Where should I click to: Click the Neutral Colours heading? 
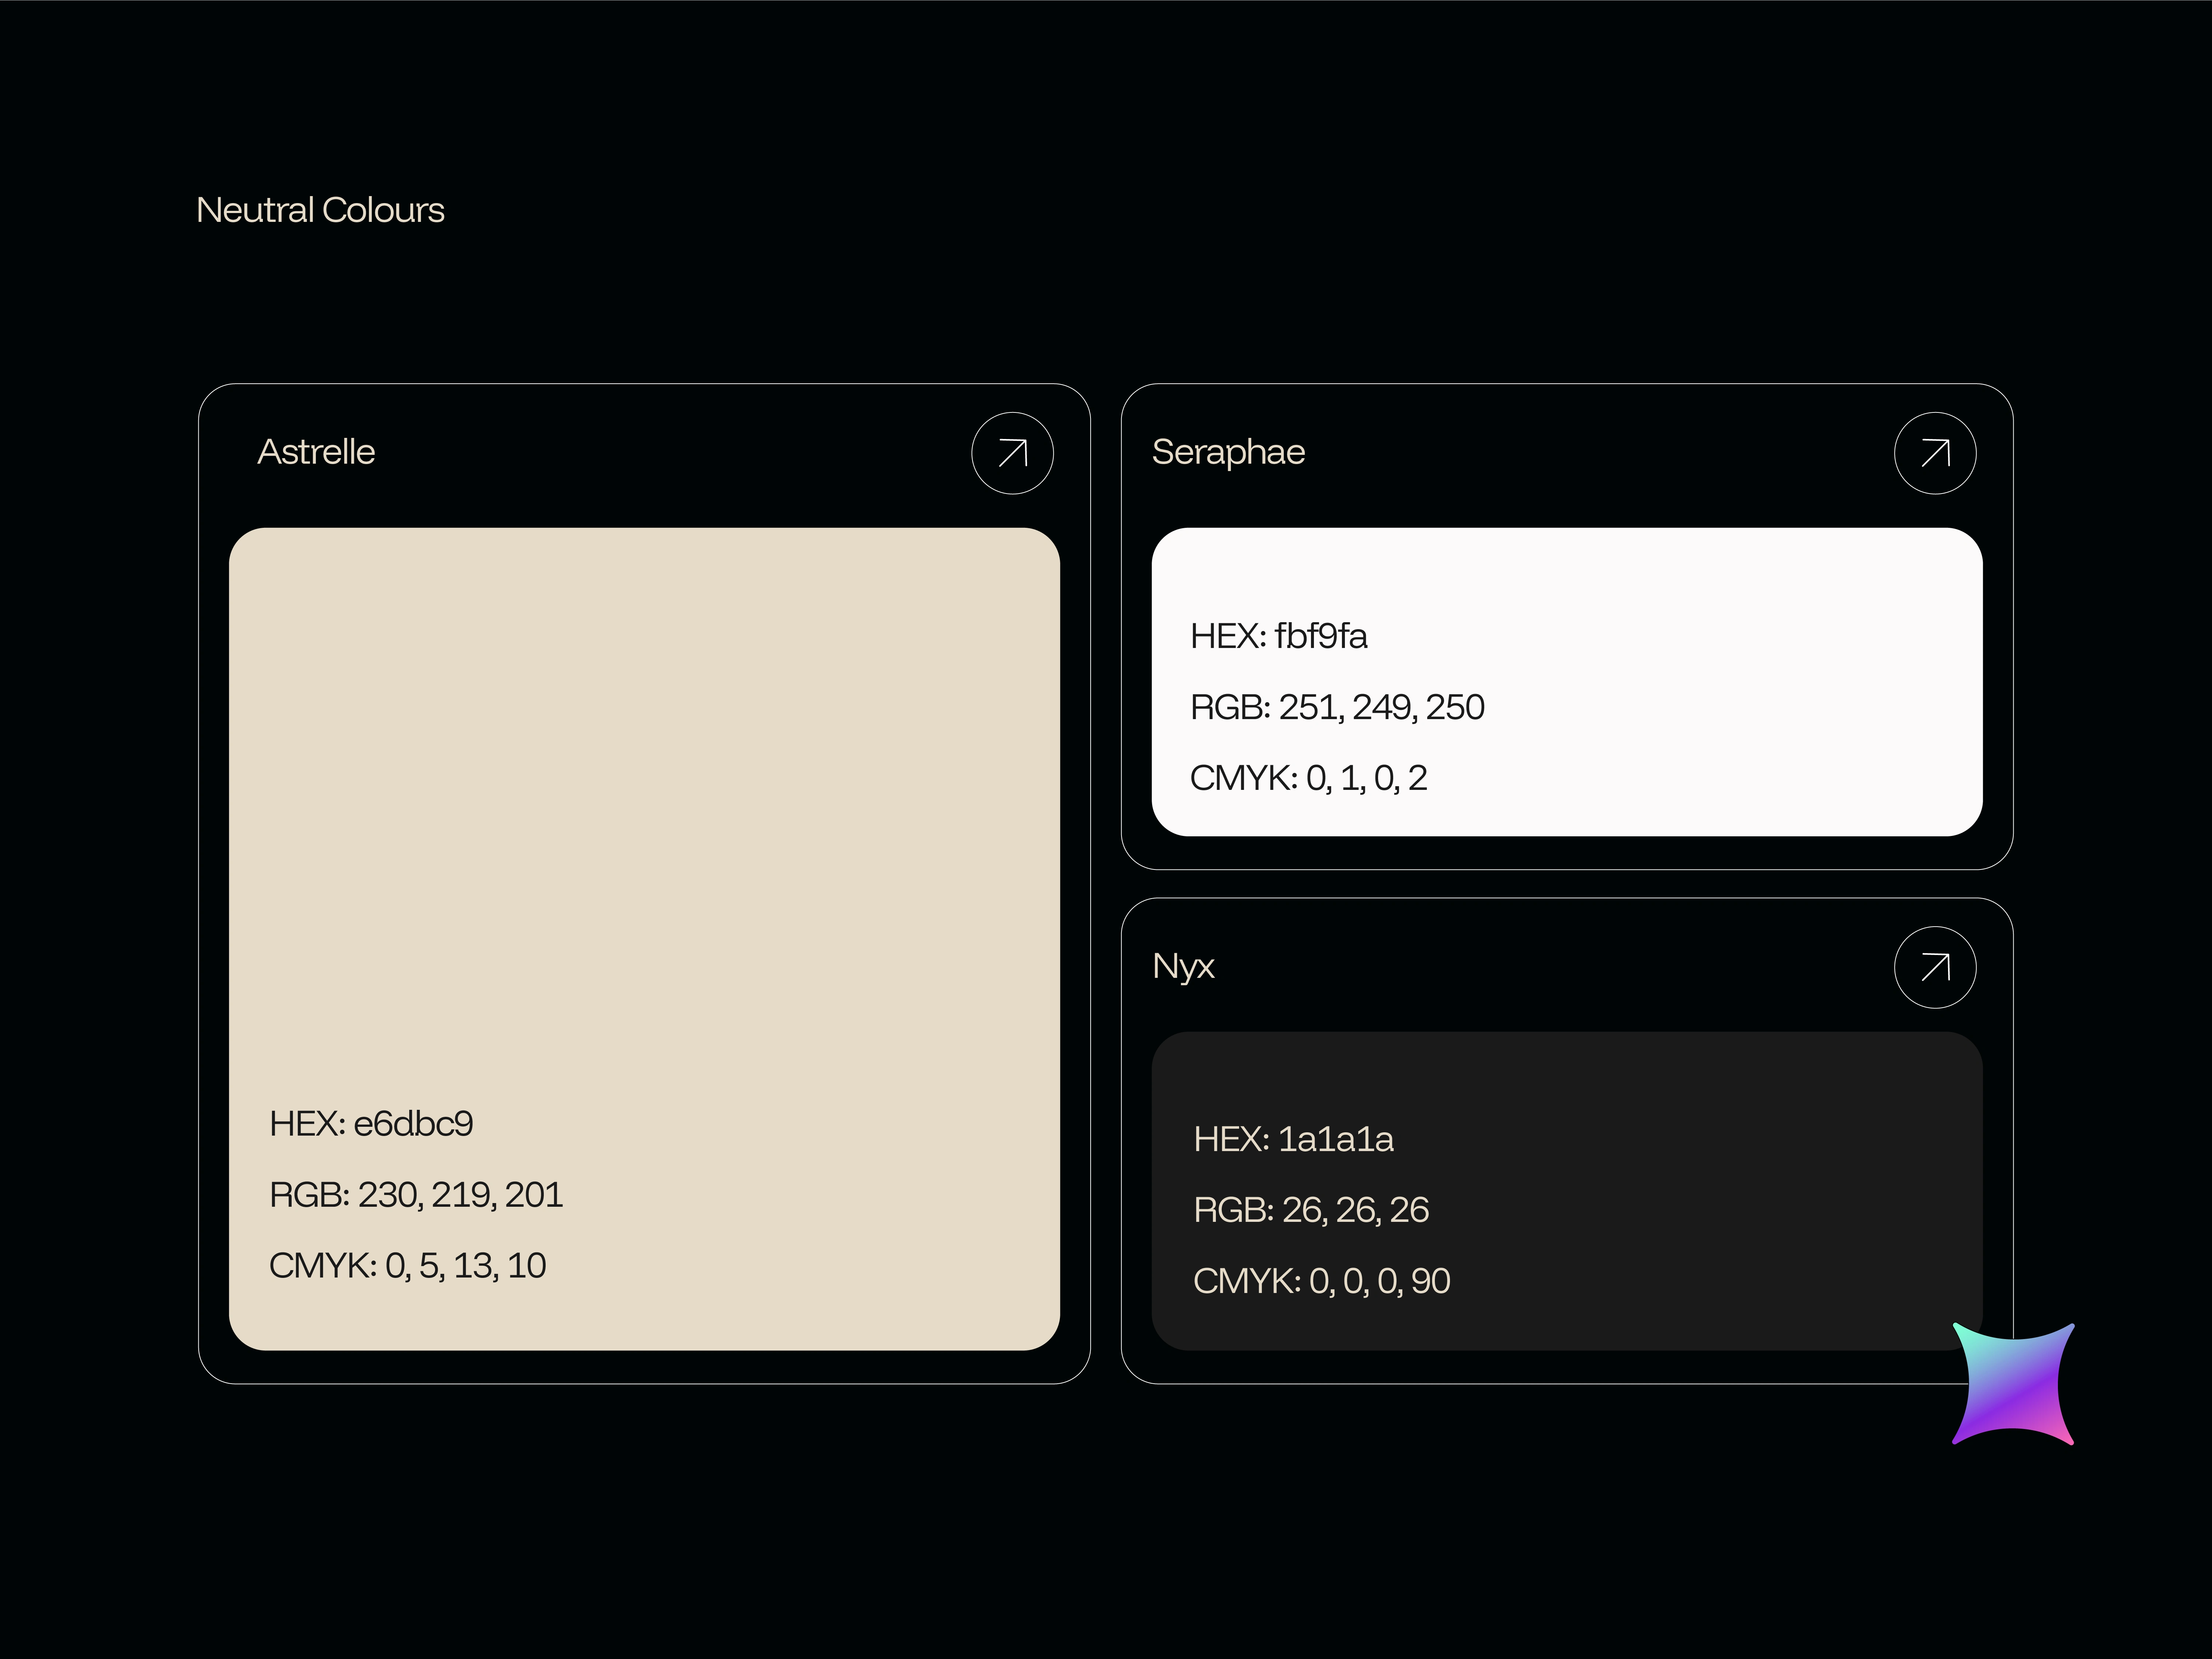click(x=320, y=210)
